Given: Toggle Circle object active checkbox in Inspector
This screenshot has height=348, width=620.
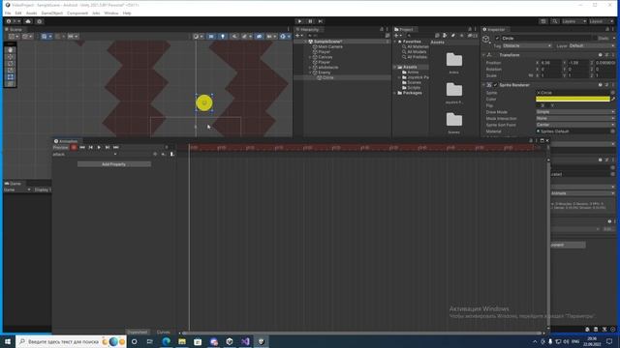Looking at the screenshot, I should [497, 39].
